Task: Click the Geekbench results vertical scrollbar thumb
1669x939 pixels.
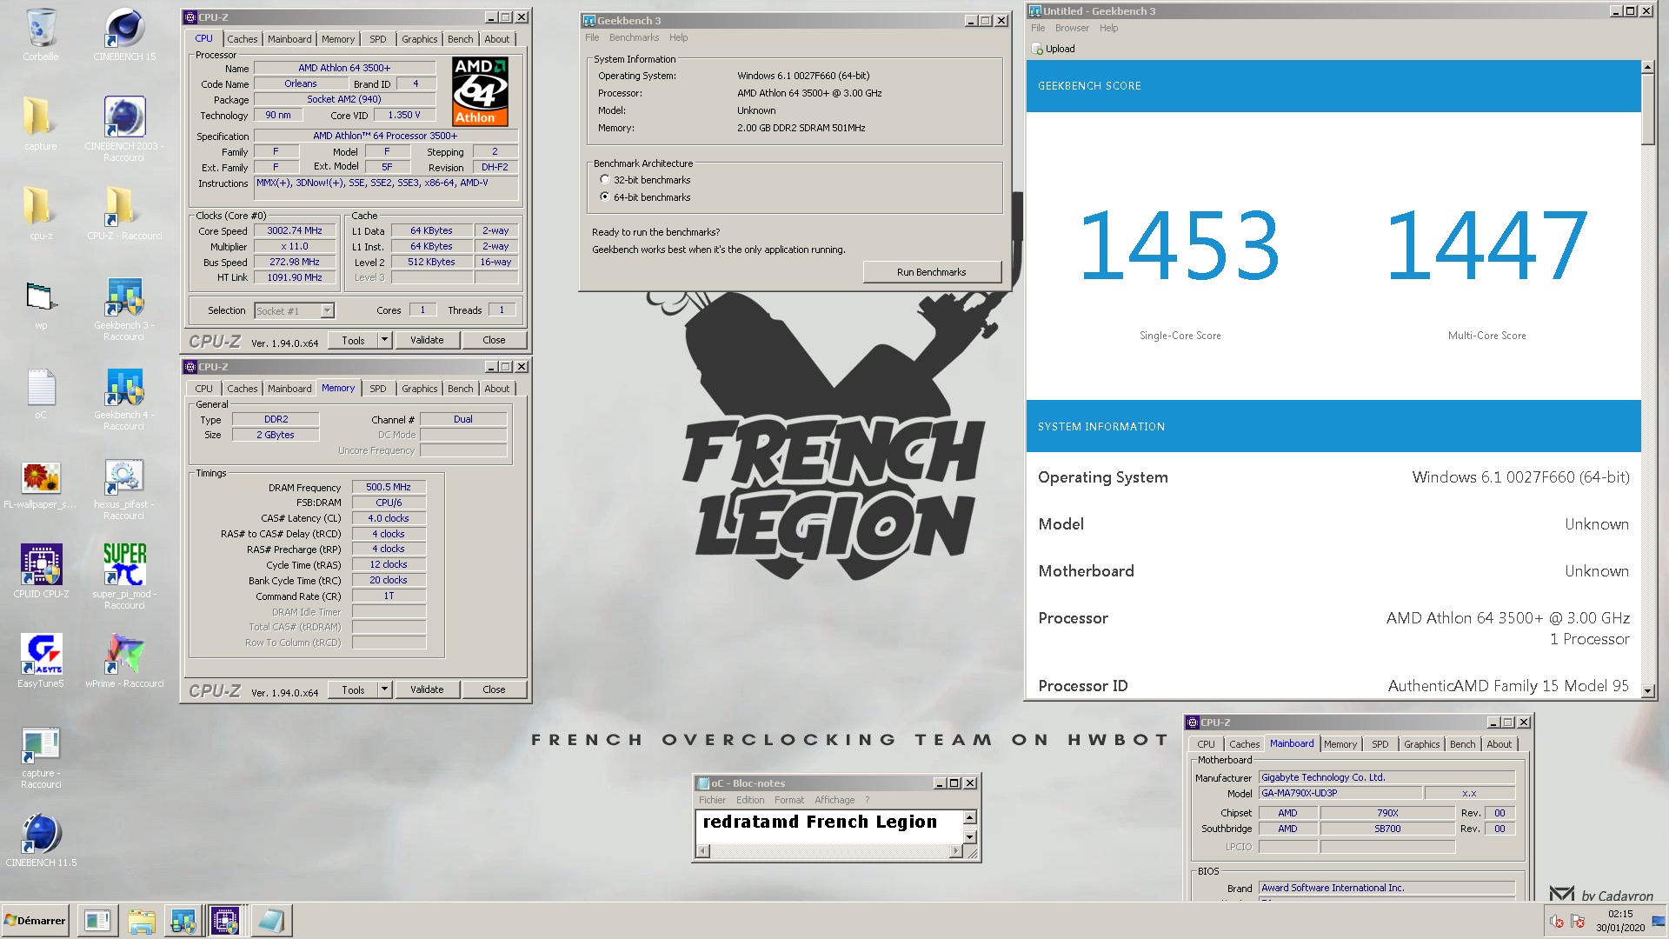Action: (x=1647, y=110)
